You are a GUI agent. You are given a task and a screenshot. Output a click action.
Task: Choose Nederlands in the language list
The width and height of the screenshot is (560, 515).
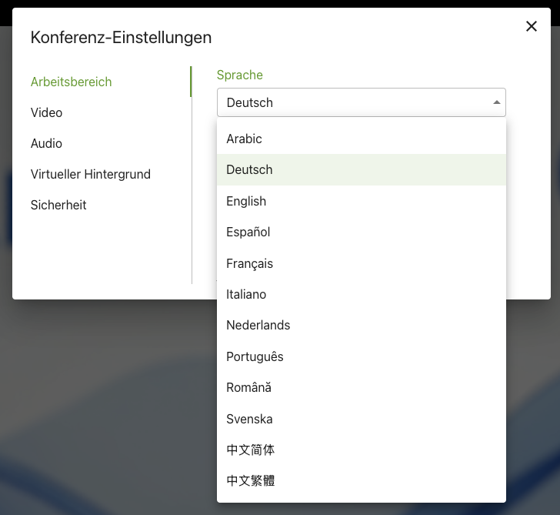pos(258,325)
